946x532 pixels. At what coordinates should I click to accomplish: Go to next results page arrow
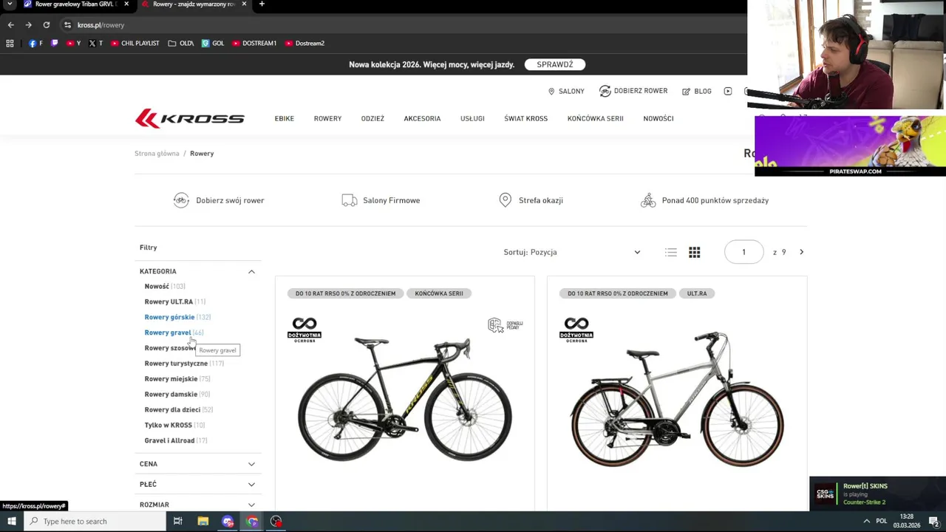801,253
